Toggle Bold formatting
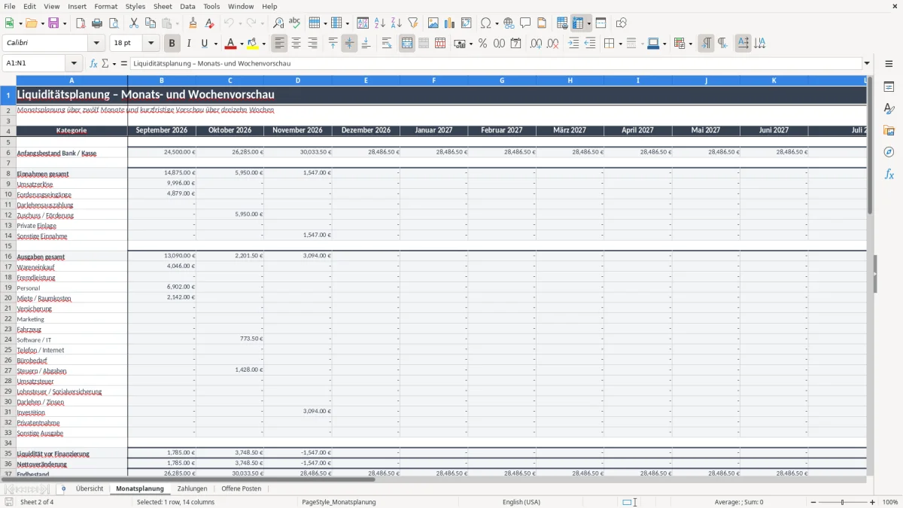 click(x=172, y=44)
